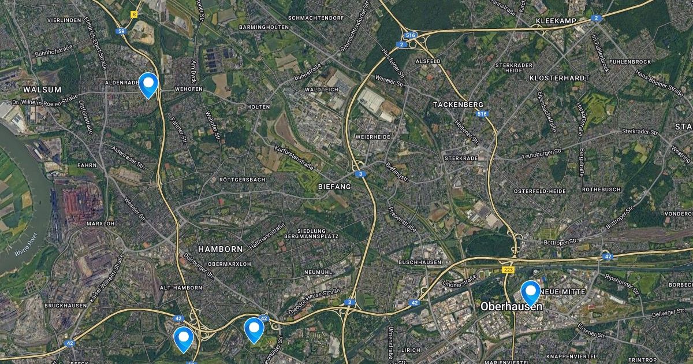693x364 pixels.
Task: Click the 3 highway shield near Biefang
Action: 360,174
